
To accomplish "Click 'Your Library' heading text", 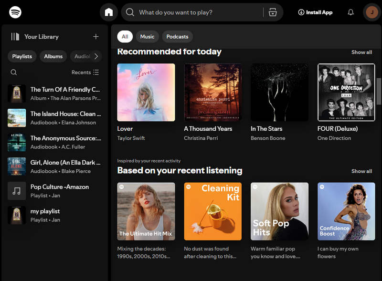I will [42, 37].
